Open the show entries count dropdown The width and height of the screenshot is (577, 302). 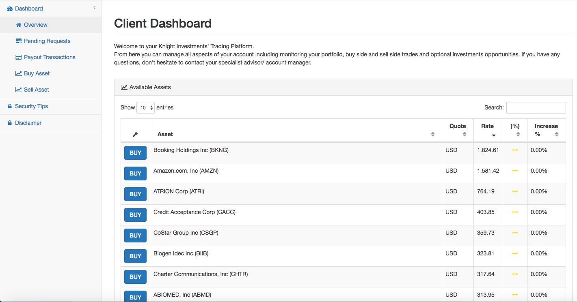pyautogui.click(x=145, y=108)
